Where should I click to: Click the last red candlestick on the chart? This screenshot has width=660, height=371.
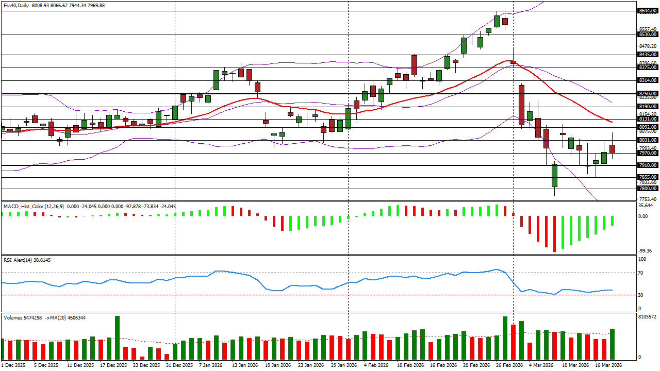click(613, 149)
